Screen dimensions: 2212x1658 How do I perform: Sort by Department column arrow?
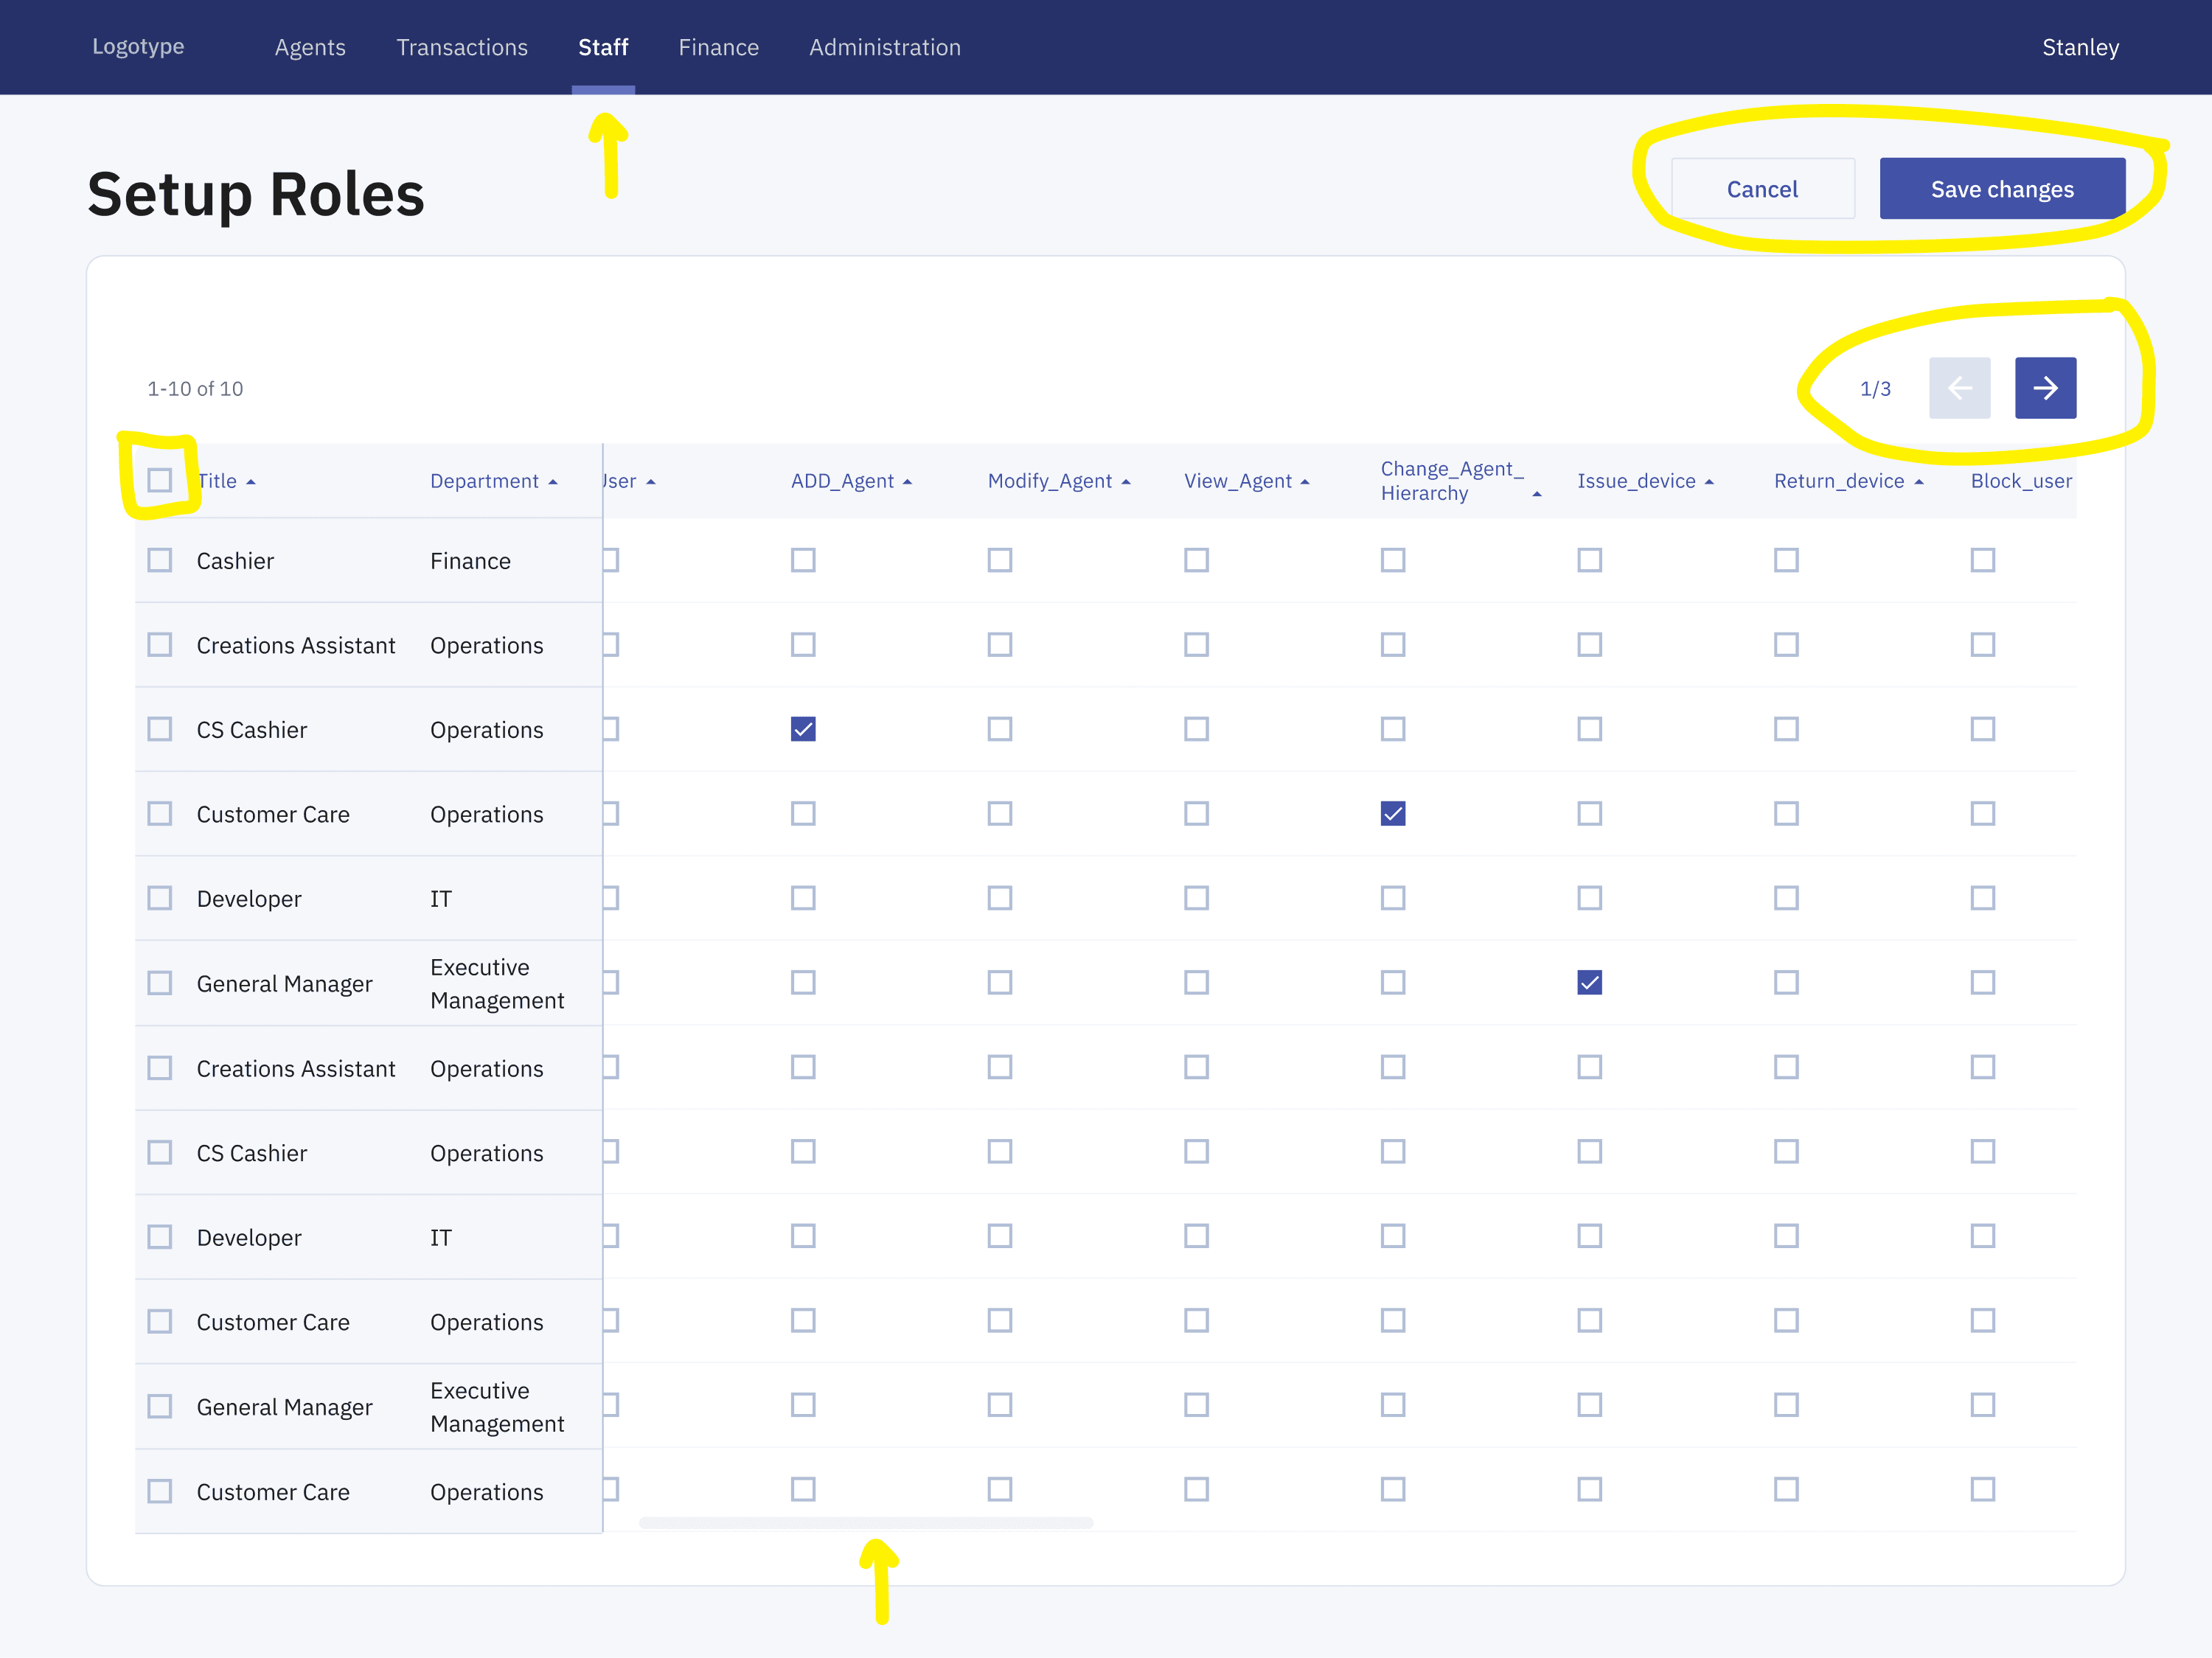pos(552,482)
